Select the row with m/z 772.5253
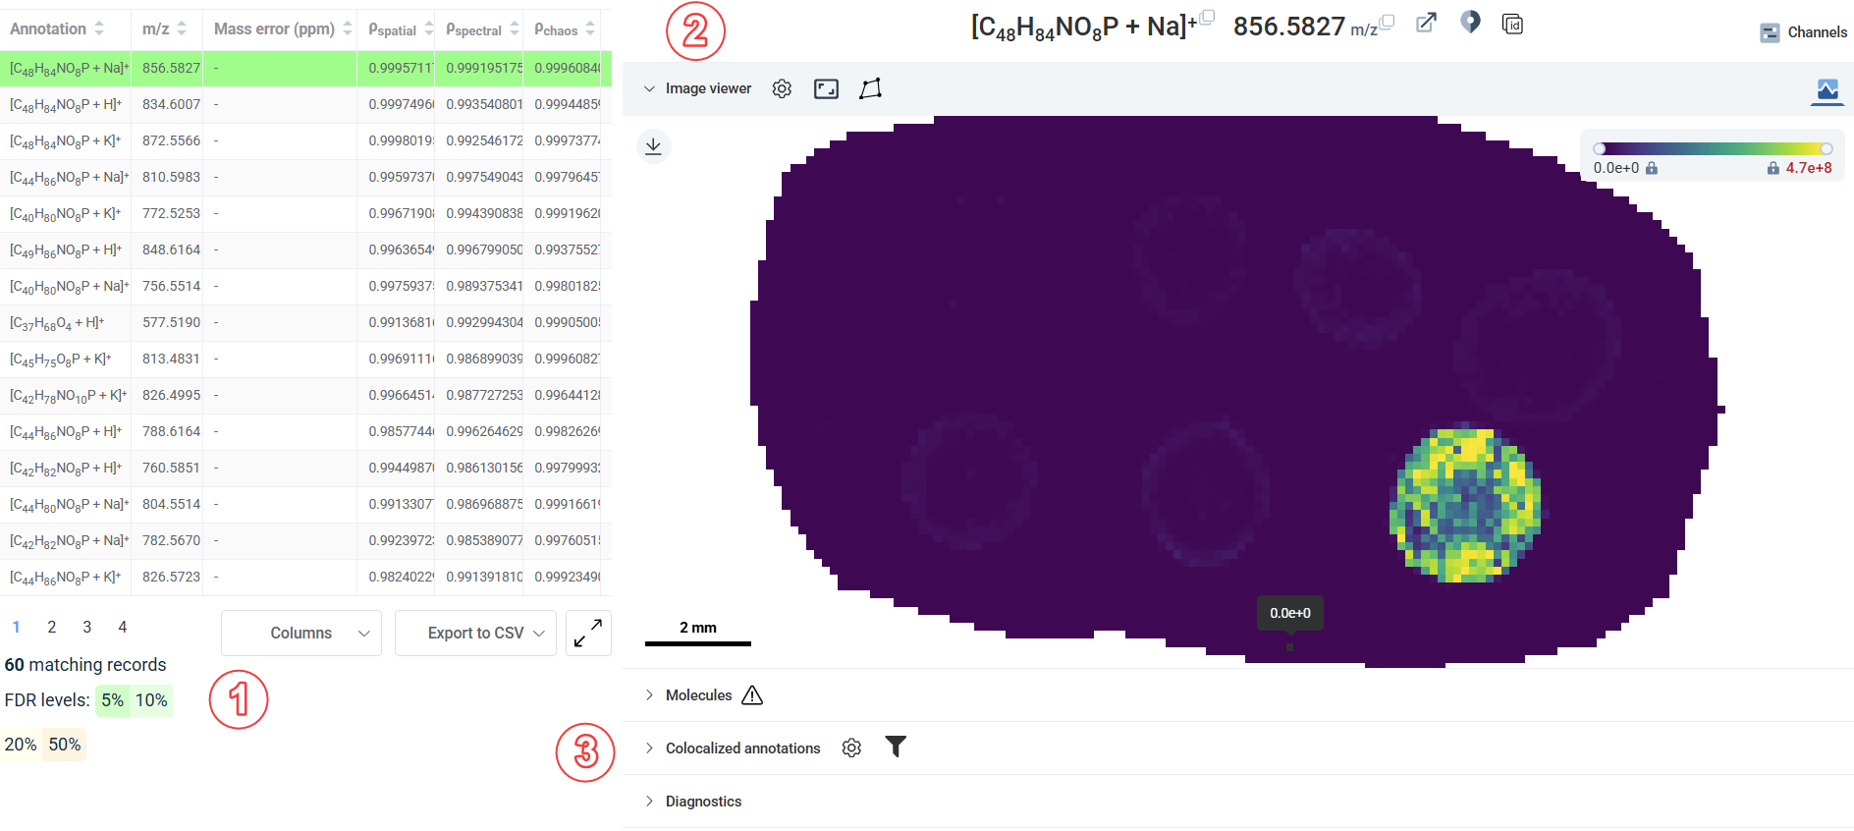 tap(305, 213)
